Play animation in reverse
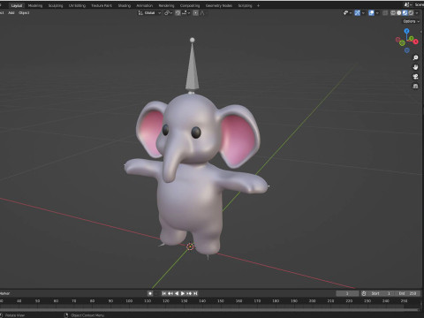The width and height of the screenshot is (424, 318). pos(177,293)
